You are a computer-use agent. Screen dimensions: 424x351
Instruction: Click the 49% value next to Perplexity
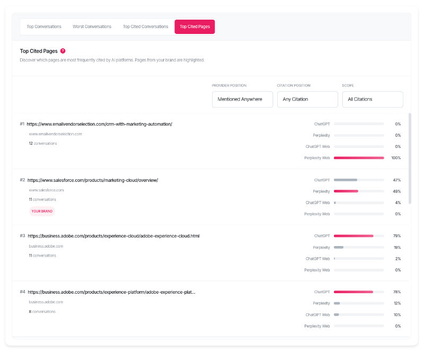pos(396,191)
